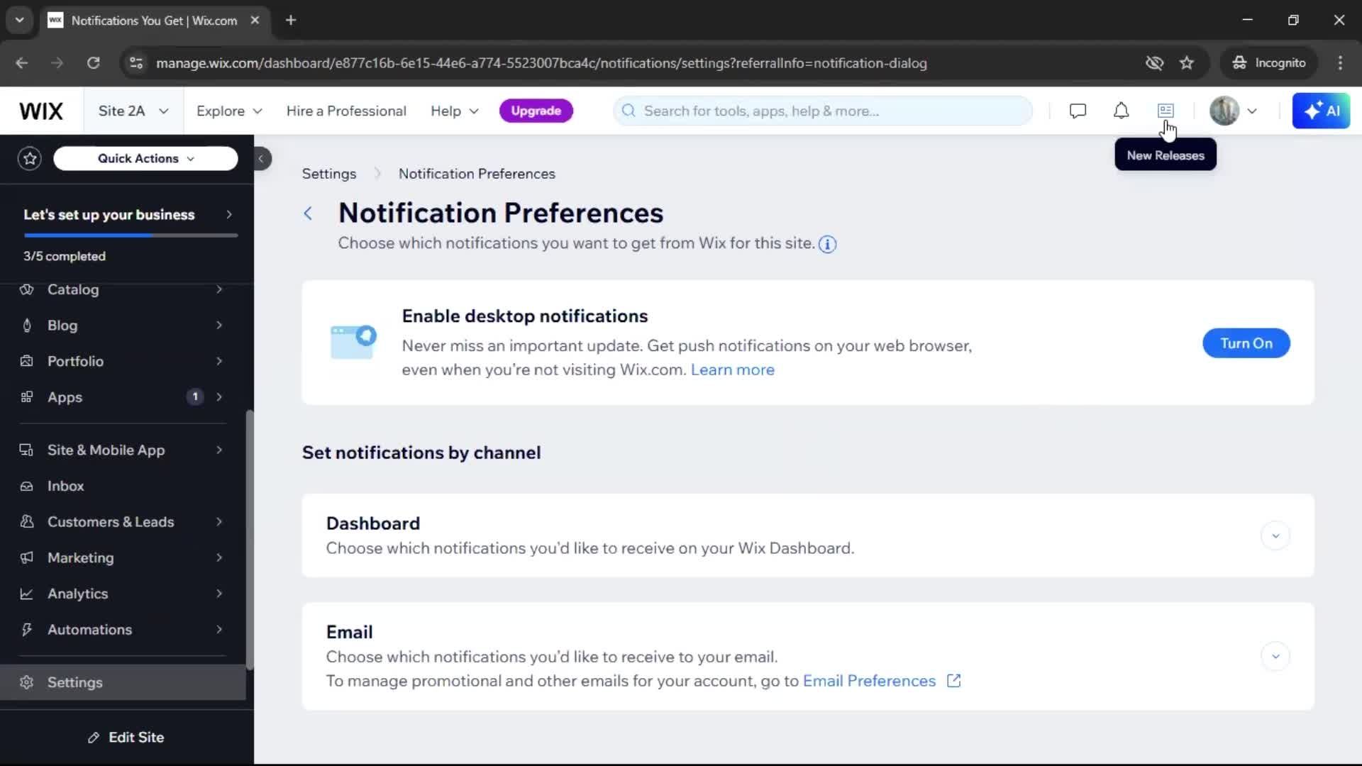Screen dimensions: 1362x766
Task: Expand Apps submenu chevron
Action: click(219, 397)
